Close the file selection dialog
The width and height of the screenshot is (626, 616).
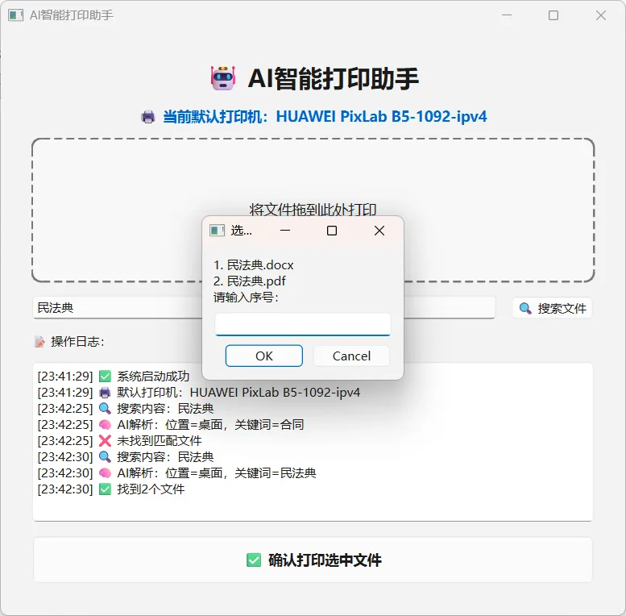(379, 231)
